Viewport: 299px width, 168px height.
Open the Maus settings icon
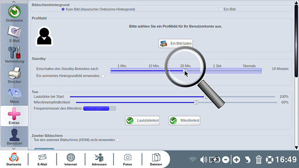(14, 95)
